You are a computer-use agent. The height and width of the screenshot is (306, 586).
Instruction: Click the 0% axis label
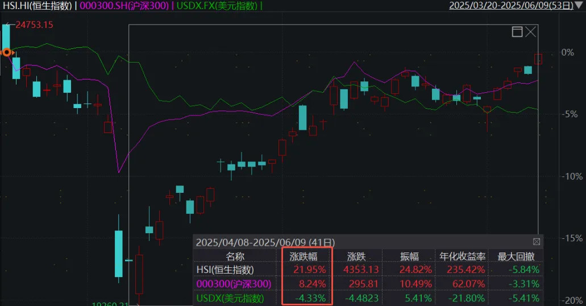tap(567, 52)
